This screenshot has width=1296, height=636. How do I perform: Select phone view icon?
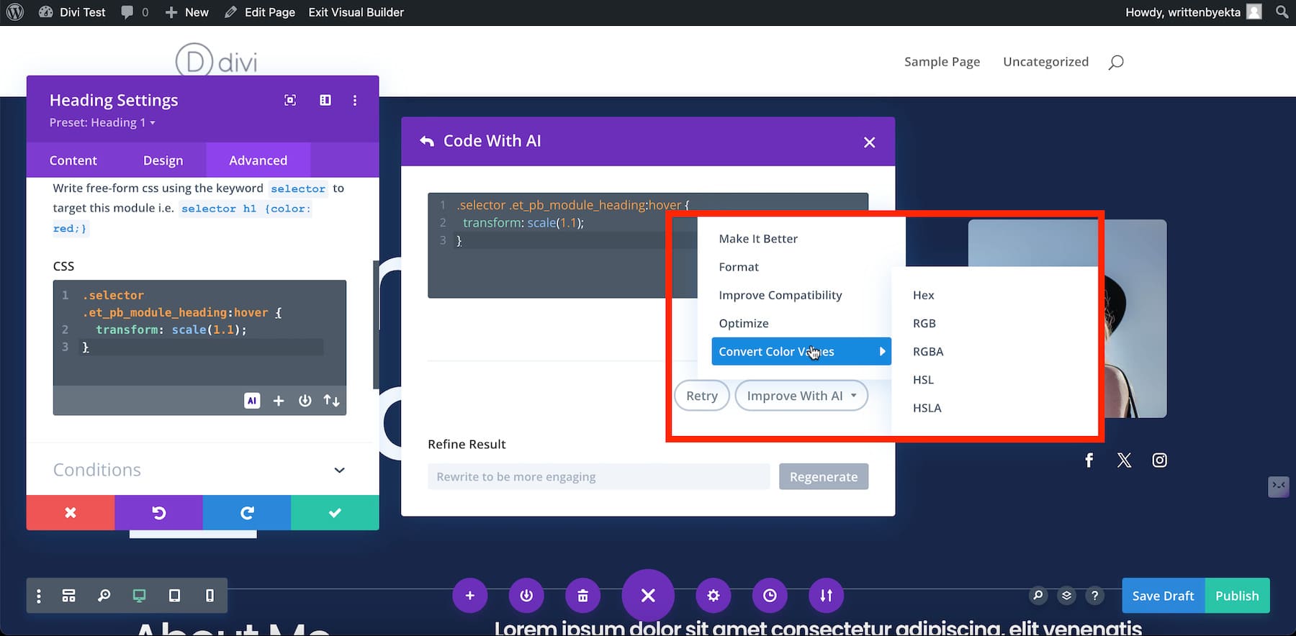(210, 596)
